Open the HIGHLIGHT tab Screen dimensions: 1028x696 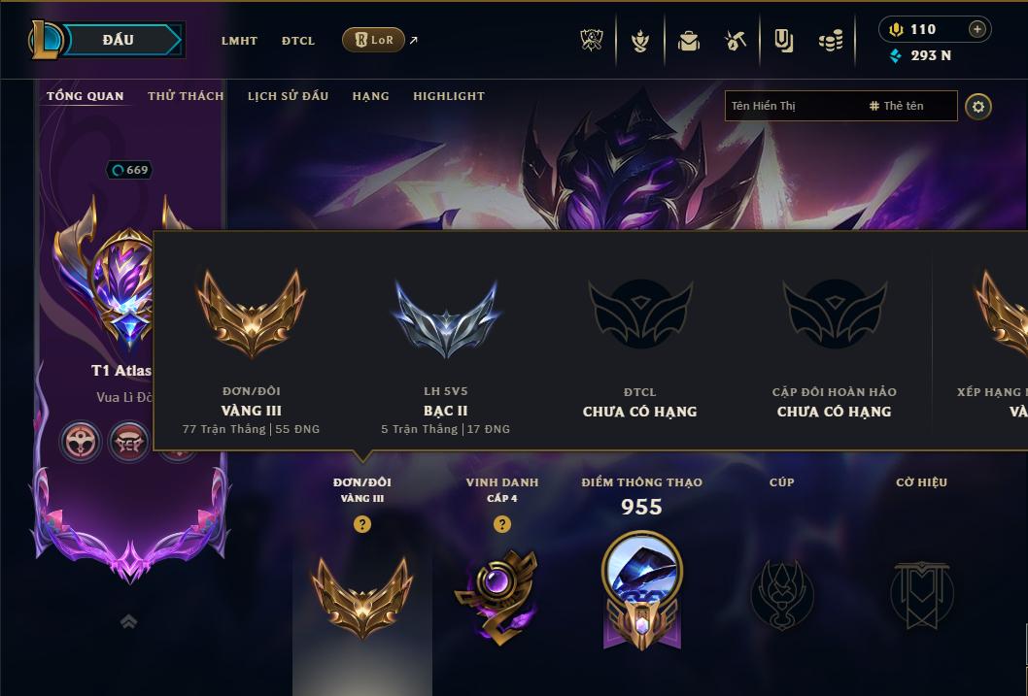[449, 96]
